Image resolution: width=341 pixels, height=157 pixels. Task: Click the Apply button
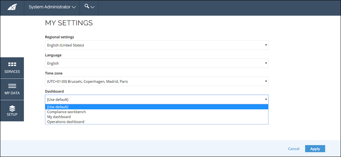pyautogui.click(x=315, y=149)
